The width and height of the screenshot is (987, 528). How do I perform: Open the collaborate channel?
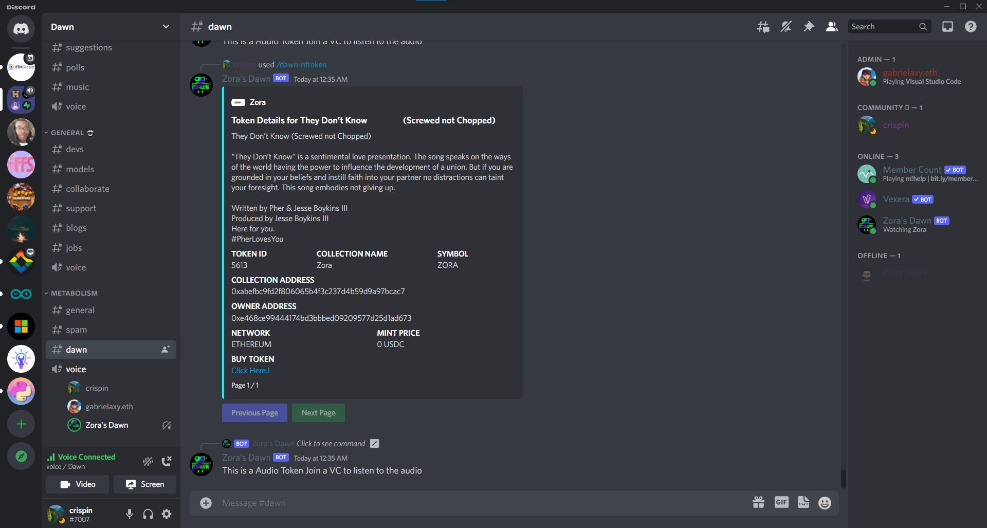click(111, 189)
